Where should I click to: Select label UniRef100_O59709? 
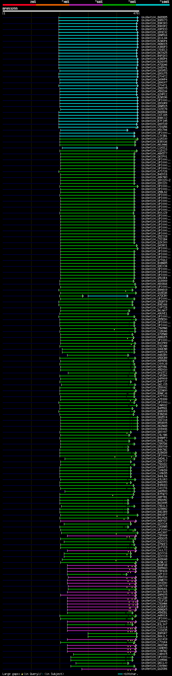click(154, 447)
